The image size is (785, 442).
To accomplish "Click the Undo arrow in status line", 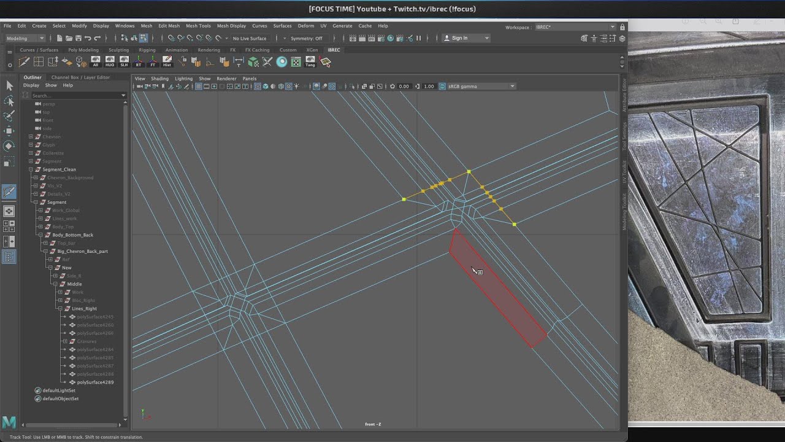I will [88, 38].
